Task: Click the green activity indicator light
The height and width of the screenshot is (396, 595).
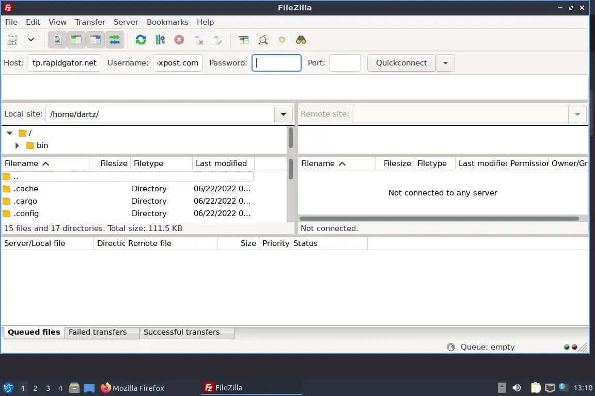Action: click(567, 347)
